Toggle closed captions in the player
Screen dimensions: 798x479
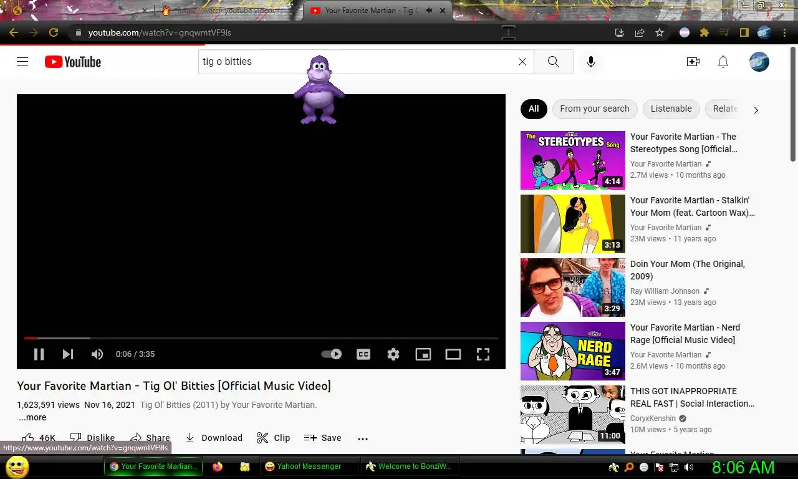click(x=363, y=354)
